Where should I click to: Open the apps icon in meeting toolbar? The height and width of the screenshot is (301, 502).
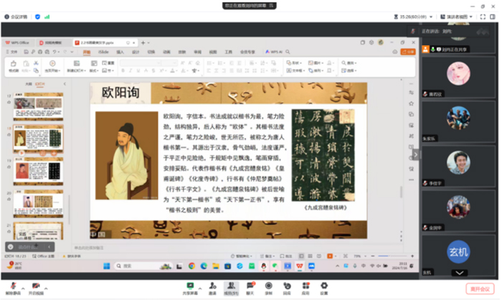[x=306, y=286]
